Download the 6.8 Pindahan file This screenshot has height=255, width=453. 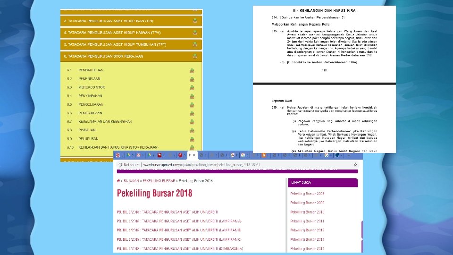(x=192, y=130)
